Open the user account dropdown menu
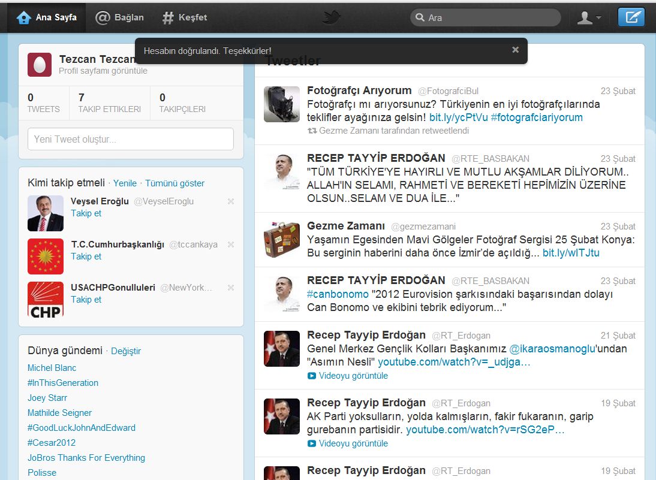656x480 pixels. pyautogui.click(x=589, y=17)
